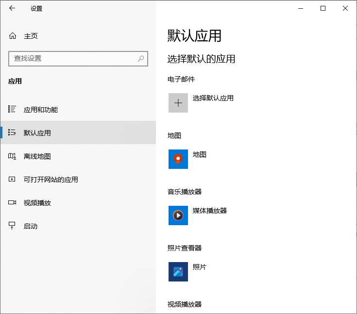
Task: Click the 启动 startup icon
Action: tap(12, 226)
